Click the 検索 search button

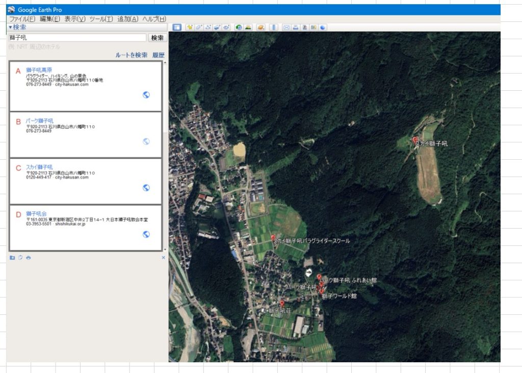(157, 38)
